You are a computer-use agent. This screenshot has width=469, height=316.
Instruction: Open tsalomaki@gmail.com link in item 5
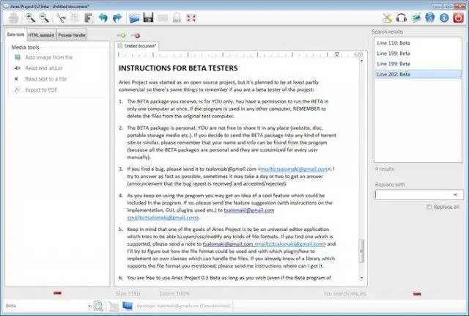(x=228, y=244)
